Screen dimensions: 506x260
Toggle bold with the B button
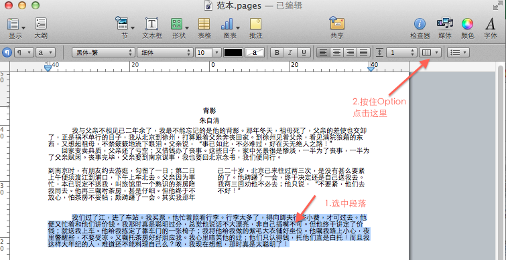point(277,52)
